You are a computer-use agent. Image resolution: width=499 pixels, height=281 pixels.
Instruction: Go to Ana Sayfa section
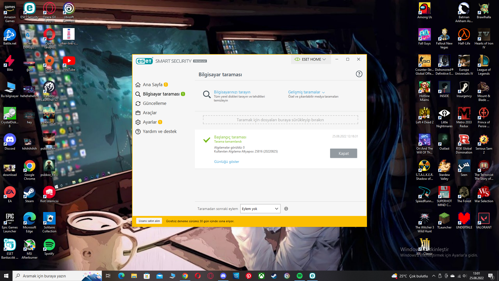(152, 85)
